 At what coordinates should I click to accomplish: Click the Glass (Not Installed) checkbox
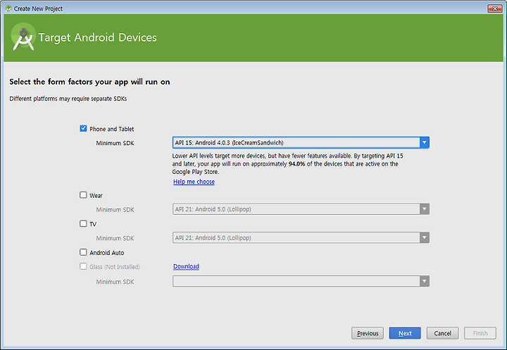pos(83,266)
